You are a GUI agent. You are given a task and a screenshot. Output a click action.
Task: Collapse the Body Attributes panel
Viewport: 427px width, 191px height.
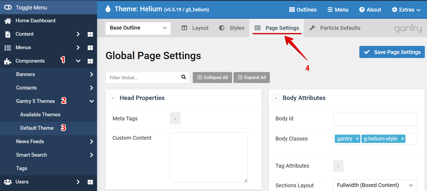(x=276, y=98)
